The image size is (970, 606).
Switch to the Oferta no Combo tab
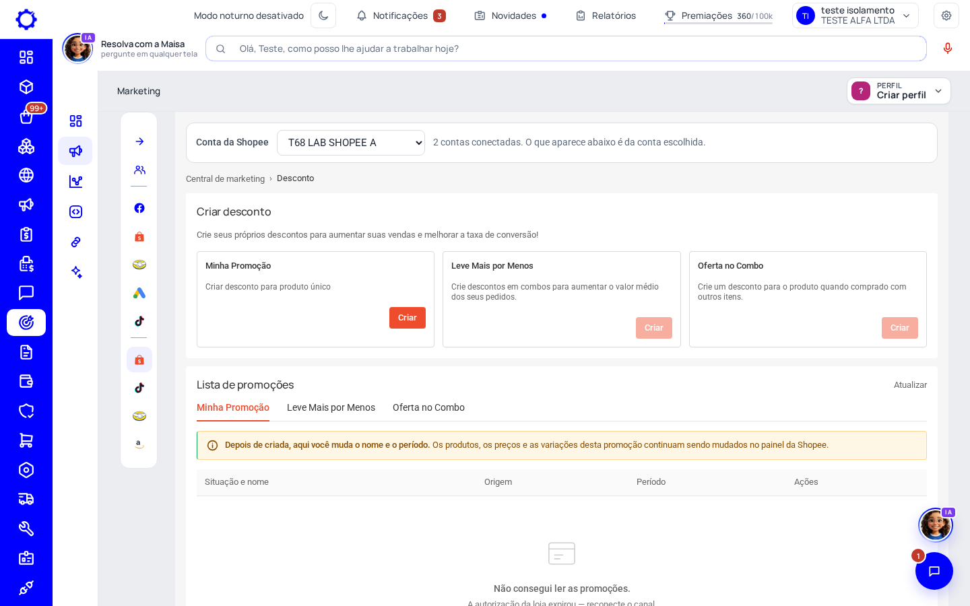(x=428, y=407)
